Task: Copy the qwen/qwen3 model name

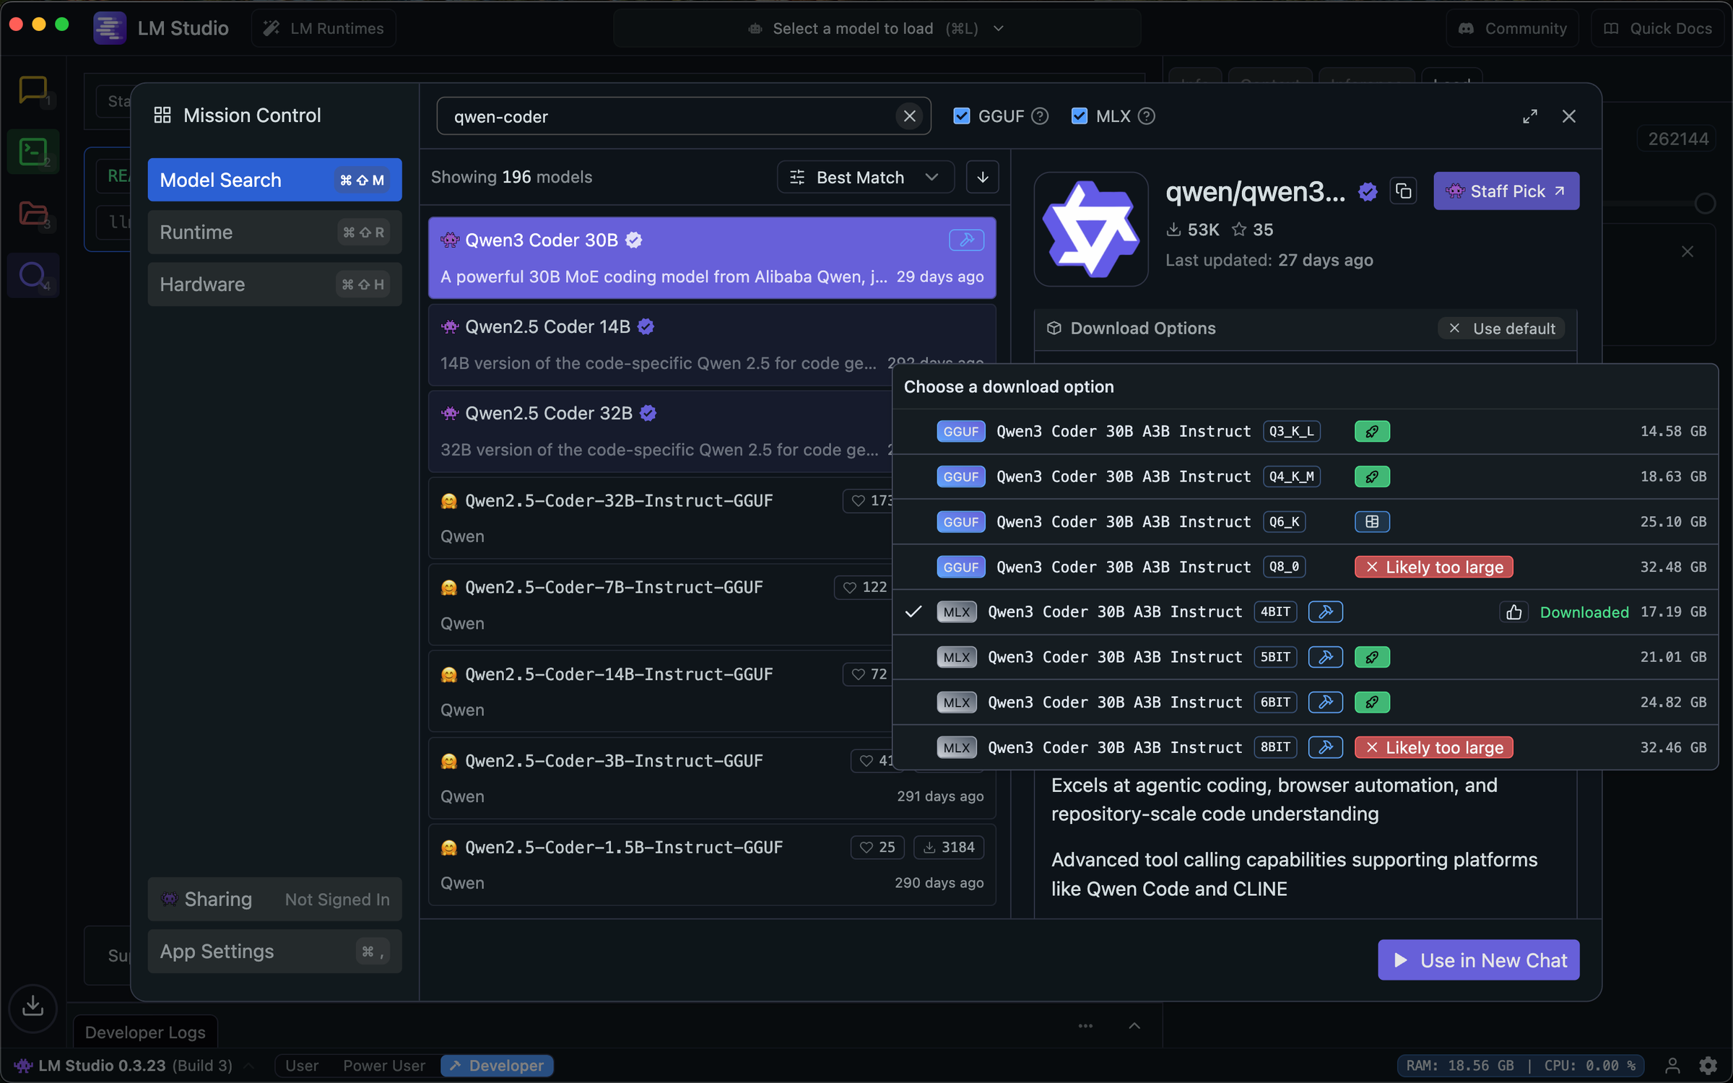Action: [1403, 191]
